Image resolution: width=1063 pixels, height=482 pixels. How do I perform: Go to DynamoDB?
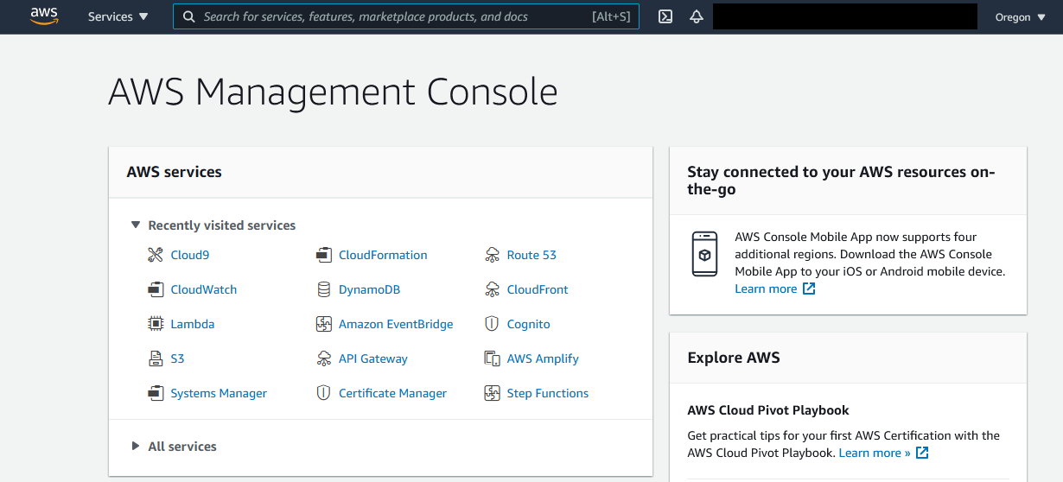(370, 289)
